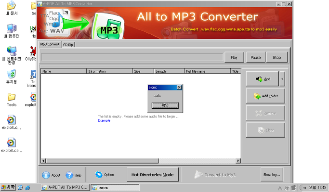Open the Help question mark icon
The height and width of the screenshot is (192, 329).
[x=69, y=175]
